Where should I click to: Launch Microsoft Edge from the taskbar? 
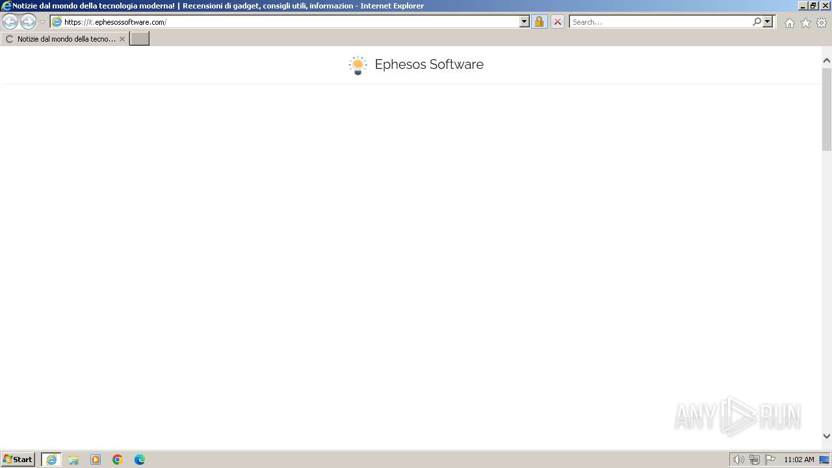pos(140,460)
